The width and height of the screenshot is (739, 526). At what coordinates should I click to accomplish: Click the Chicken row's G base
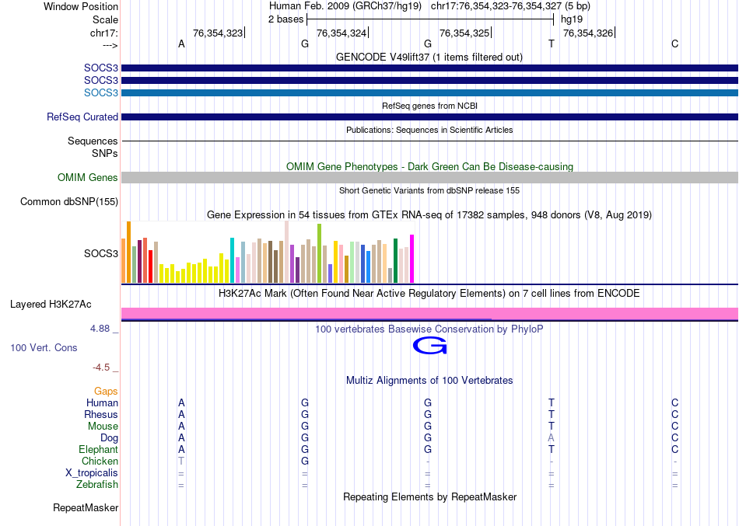tap(305, 461)
